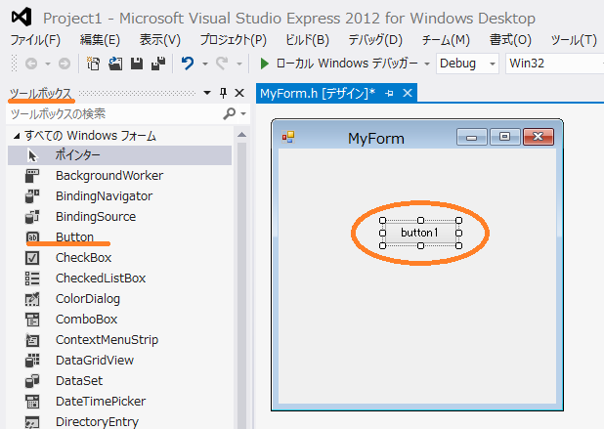Image resolution: width=604 pixels, height=429 pixels.
Task: Click the Toolbox search input field
Action: (x=115, y=114)
